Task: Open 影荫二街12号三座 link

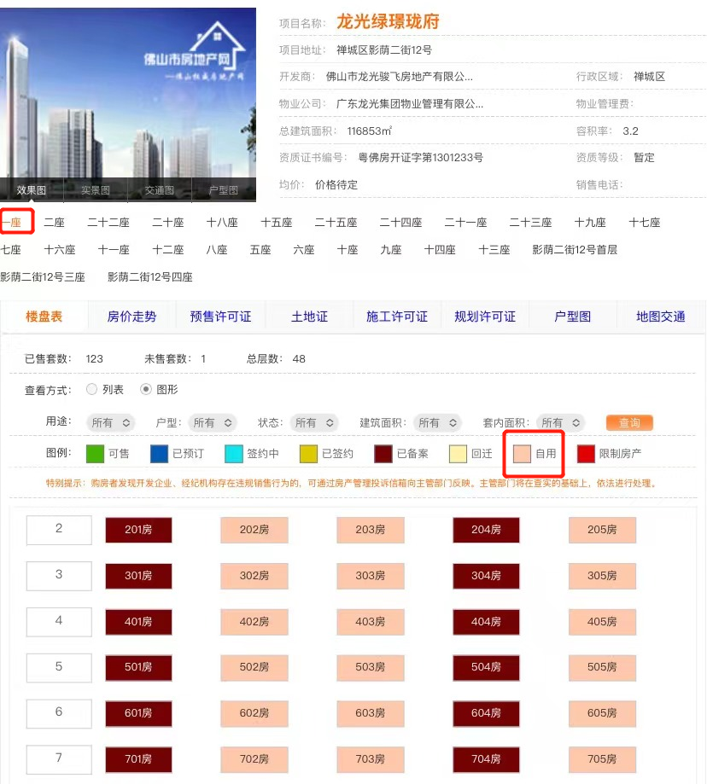Action: [43, 277]
